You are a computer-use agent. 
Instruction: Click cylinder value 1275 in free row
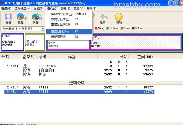click(108, 70)
